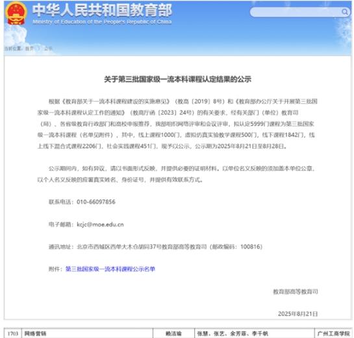The width and height of the screenshot is (354, 338).
Task: Select the postal code 100816
Action: click(250, 247)
